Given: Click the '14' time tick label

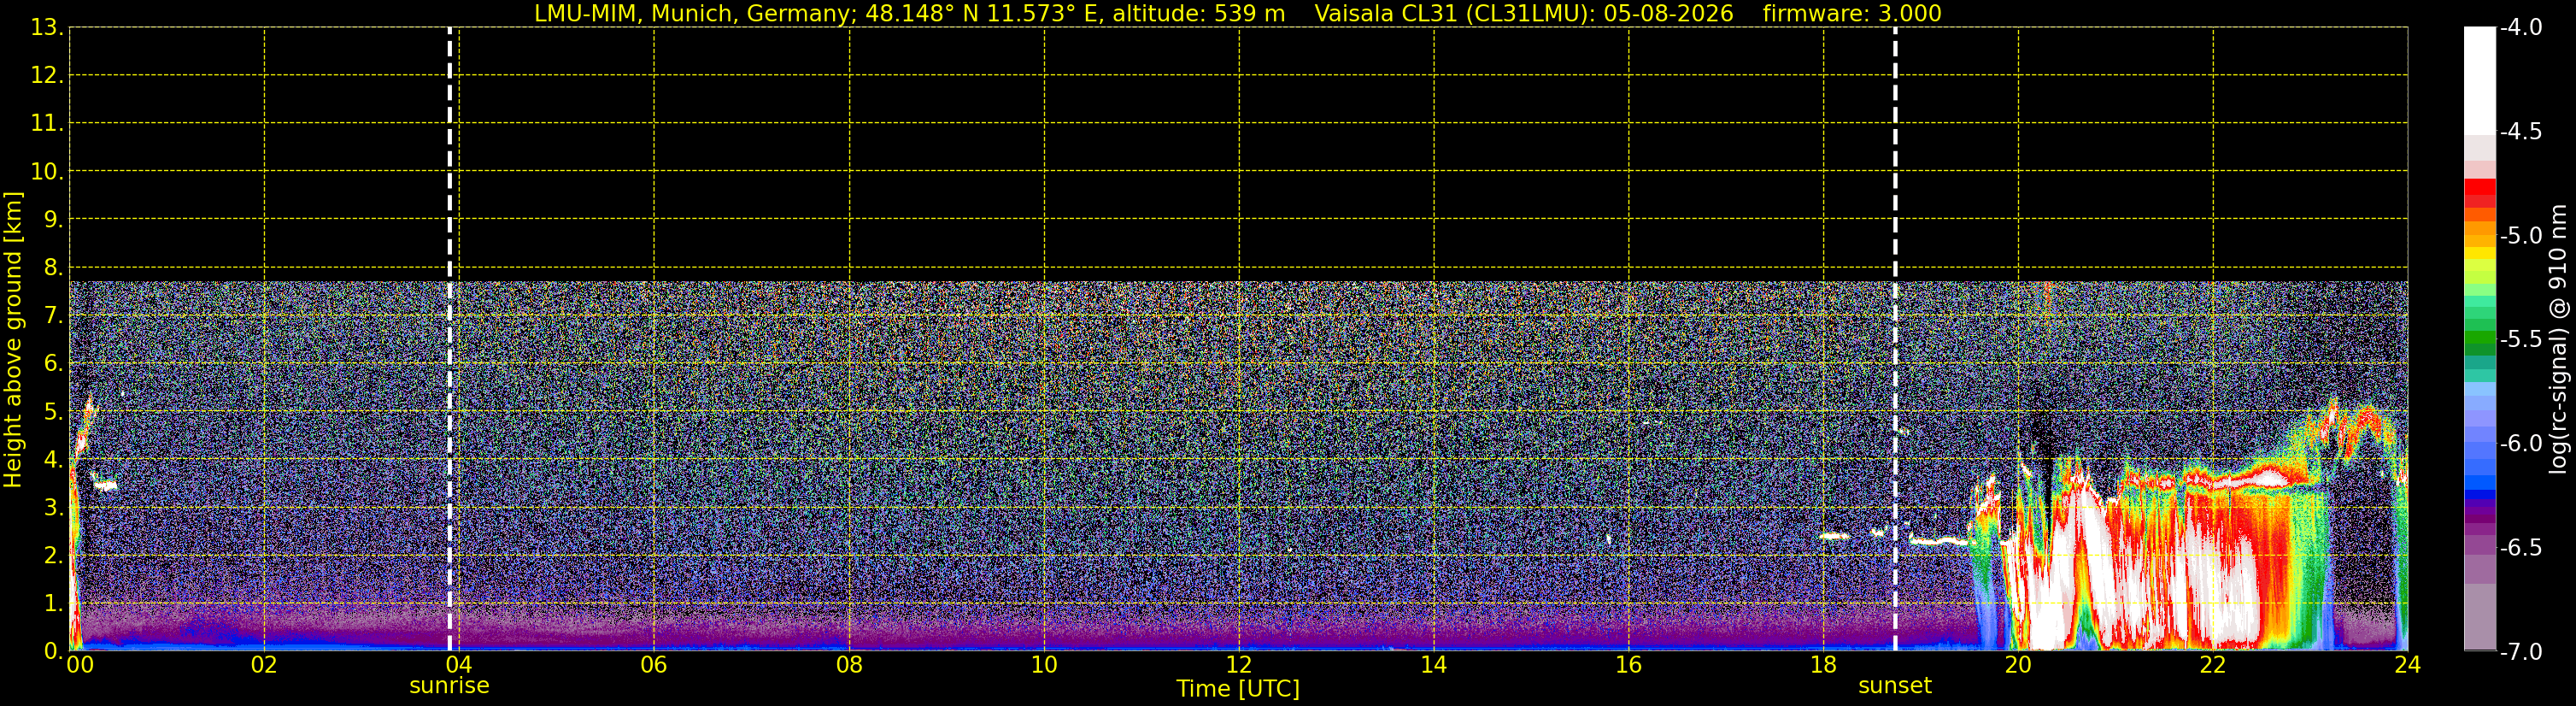Looking at the screenshot, I should [x=1434, y=664].
